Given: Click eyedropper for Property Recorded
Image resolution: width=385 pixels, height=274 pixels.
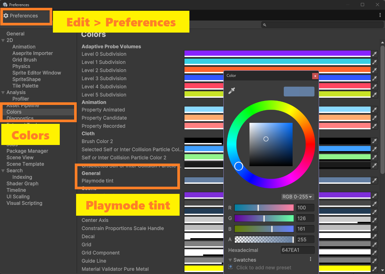Looking at the screenshot, I should click(375, 126).
